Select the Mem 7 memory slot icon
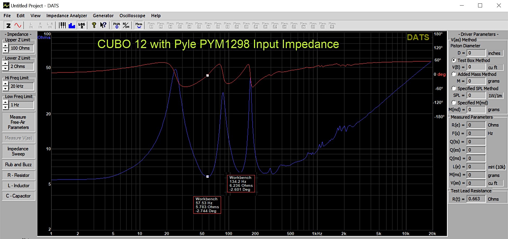508x239 pixels. (x=208, y=25)
